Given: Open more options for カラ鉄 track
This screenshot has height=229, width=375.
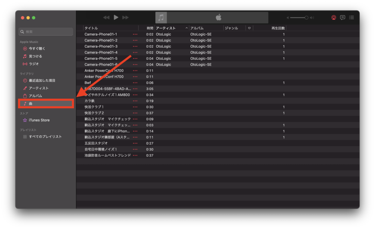Looking at the screenshot, I should tap(135, 101).
